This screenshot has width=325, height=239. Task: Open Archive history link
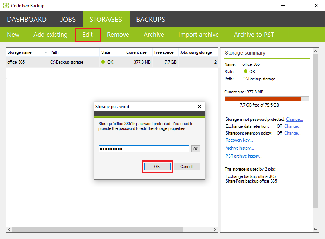point(240,148)
